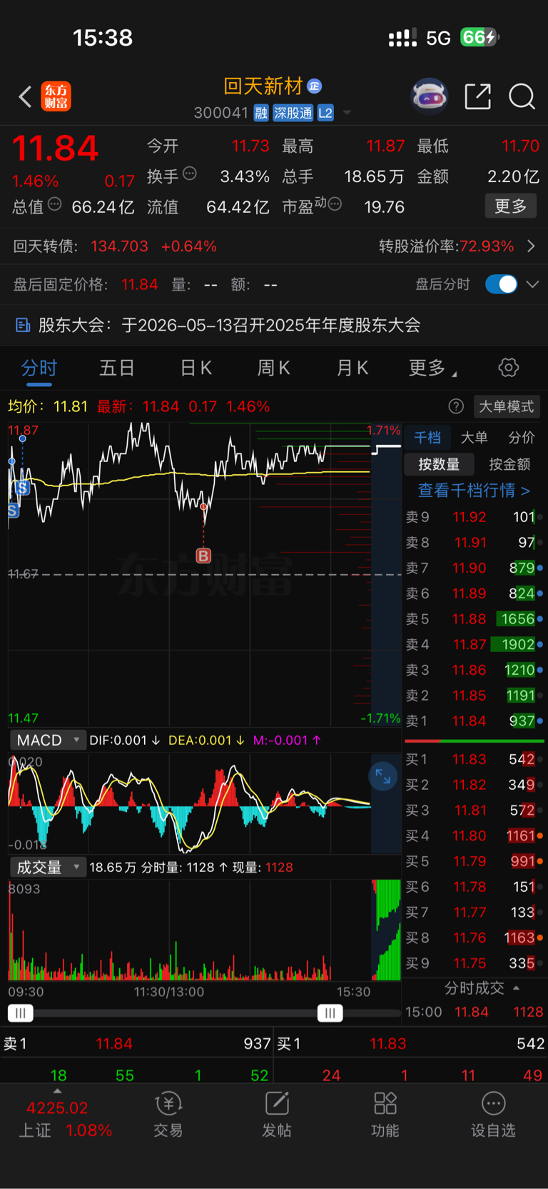Expand stock code dropdown triangle
Image resolution: width=548 pixels, height=1189 pixels.
point(347,113)
